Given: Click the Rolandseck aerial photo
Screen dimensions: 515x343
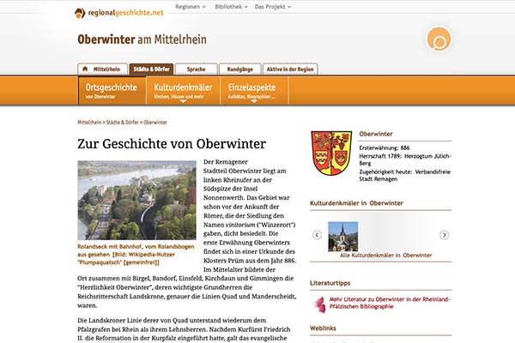Looking at the screenshot, I should pyautogui.click(x=137, y=199).
